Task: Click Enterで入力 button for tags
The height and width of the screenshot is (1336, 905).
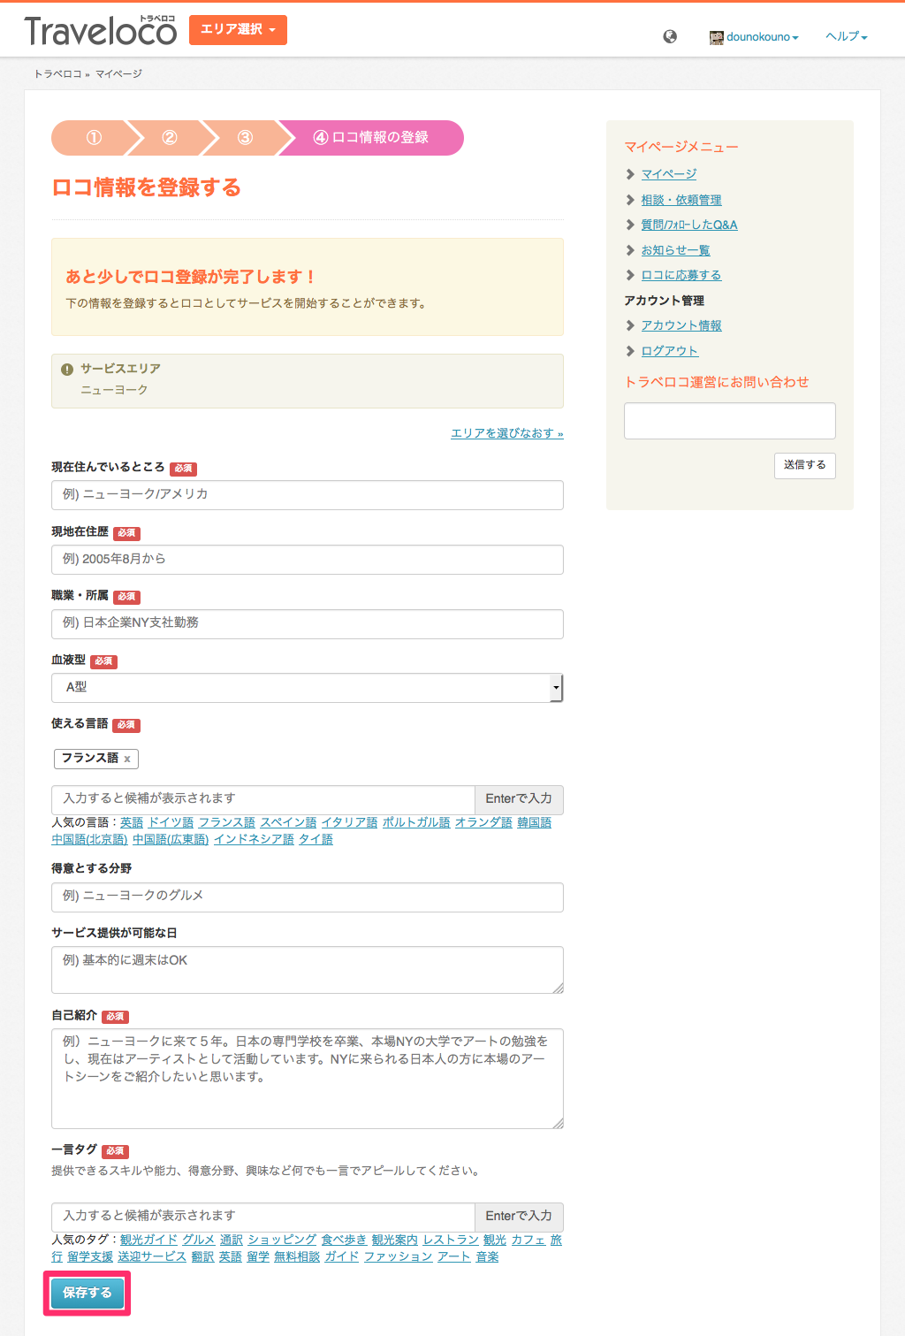Action: 519,1217
